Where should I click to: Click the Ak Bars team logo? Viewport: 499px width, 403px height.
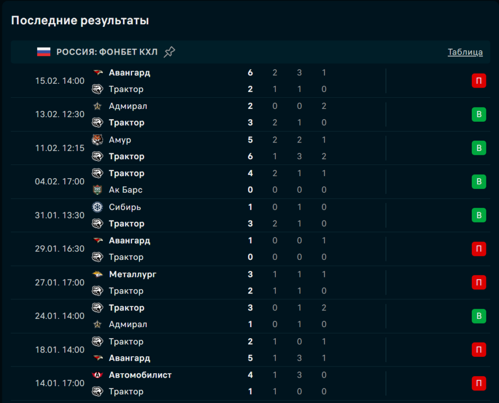click(x=97, y=190)
